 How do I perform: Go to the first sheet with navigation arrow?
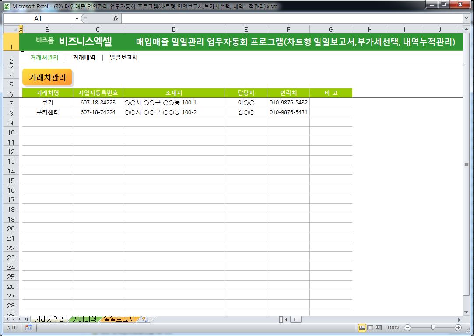pos(7,319)
